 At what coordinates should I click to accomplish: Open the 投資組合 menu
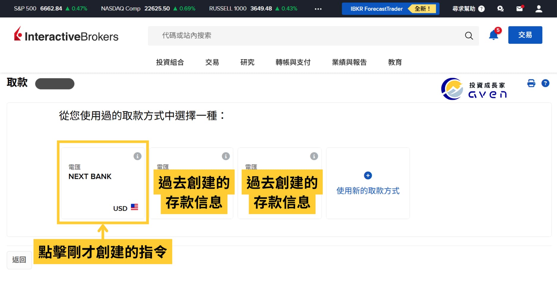point(170,62)
